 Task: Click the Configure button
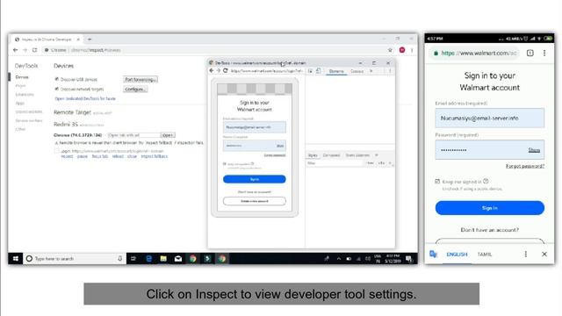(135, 90)
